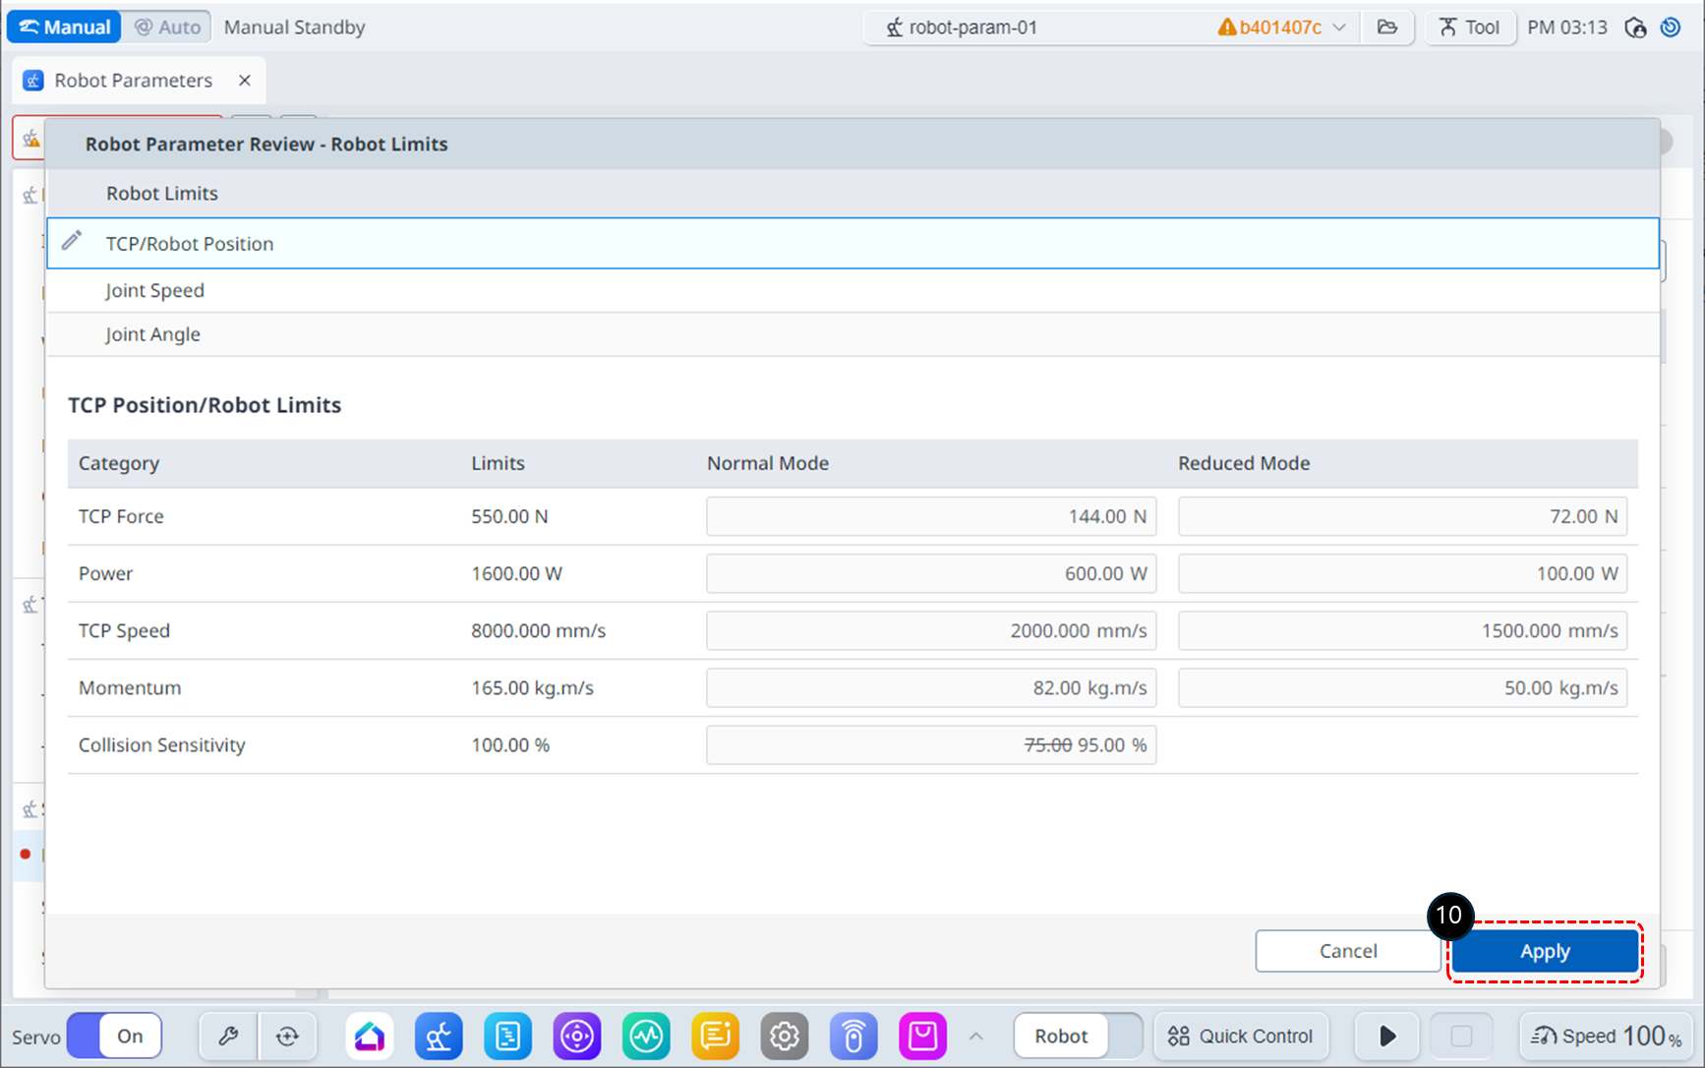The image size is (1705, 1068).
Task: Switch to Auto mode
Action: click(167, 28)
